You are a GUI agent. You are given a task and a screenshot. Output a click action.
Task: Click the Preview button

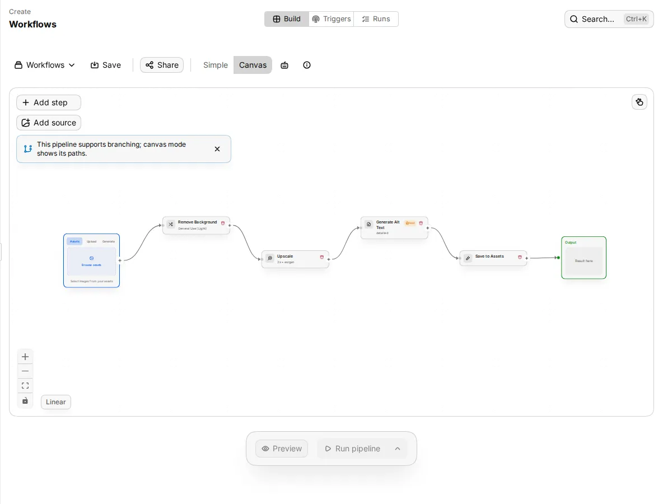(282, 449)
